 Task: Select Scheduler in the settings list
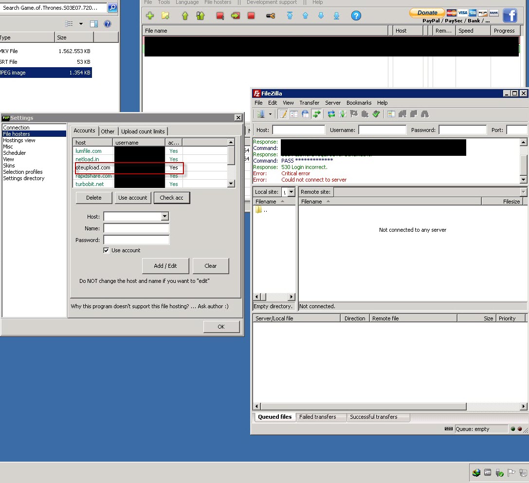tap(15, 153)
